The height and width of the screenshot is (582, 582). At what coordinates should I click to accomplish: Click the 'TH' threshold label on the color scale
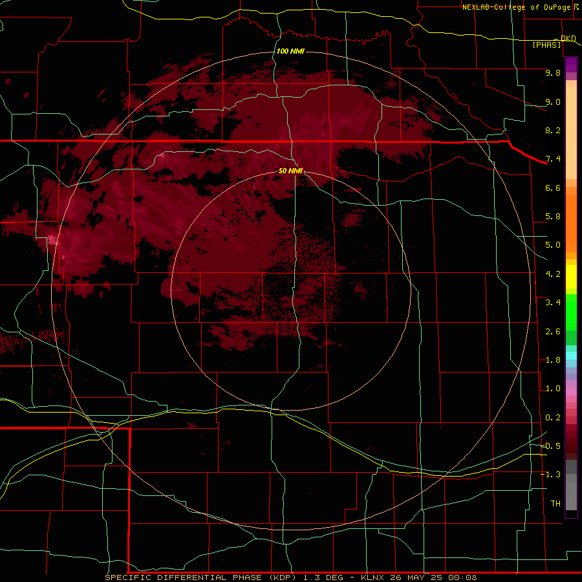point(555,504)
